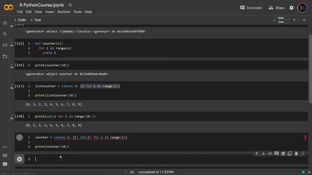
Task: Open notebook settings gear
Action: click(x=292, y=8)
